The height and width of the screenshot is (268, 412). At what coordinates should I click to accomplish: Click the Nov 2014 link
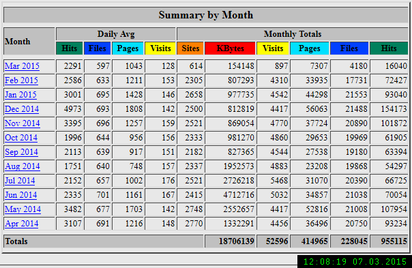23,123
